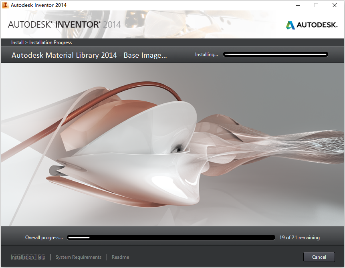Click the Overall progress bar

coord(171,238)
